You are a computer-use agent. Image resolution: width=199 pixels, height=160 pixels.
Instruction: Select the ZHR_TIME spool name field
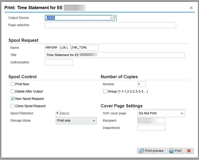pos(84,48)
